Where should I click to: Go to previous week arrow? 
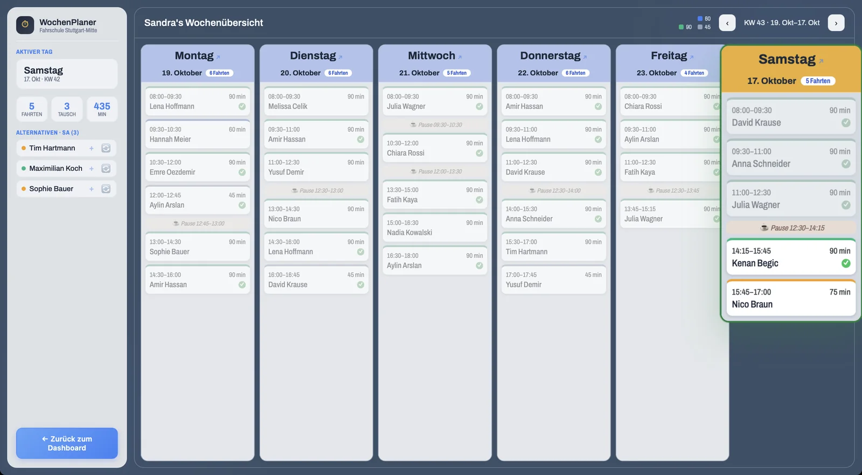[727, 23]
